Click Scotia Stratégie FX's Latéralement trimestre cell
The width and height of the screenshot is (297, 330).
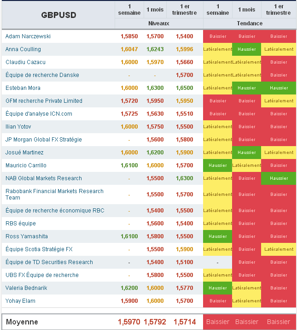279,249
